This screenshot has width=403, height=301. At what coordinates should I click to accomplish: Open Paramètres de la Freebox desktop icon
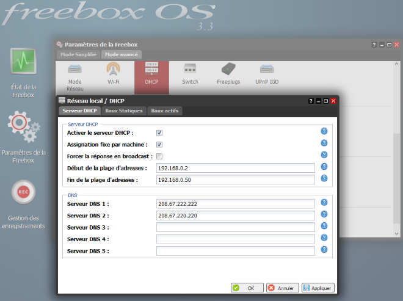point(24,127)
